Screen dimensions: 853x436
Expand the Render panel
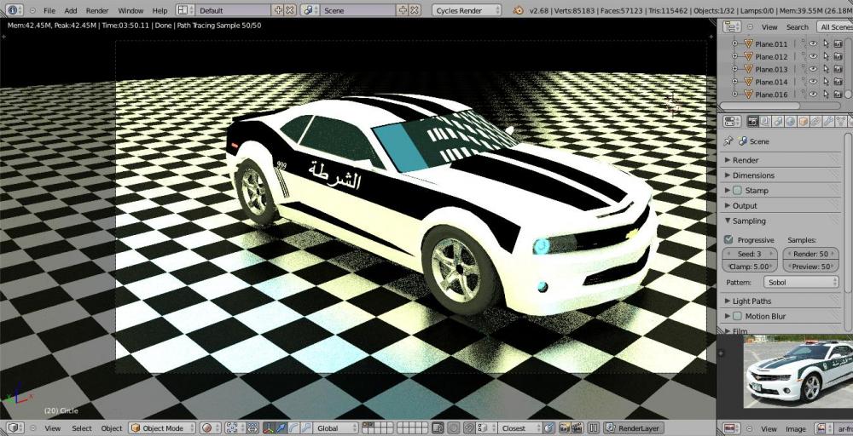click(781, 160)
